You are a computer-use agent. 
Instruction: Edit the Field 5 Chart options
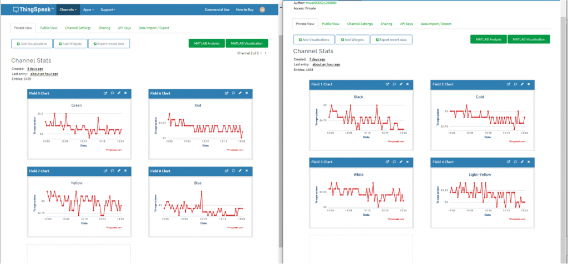119,93
